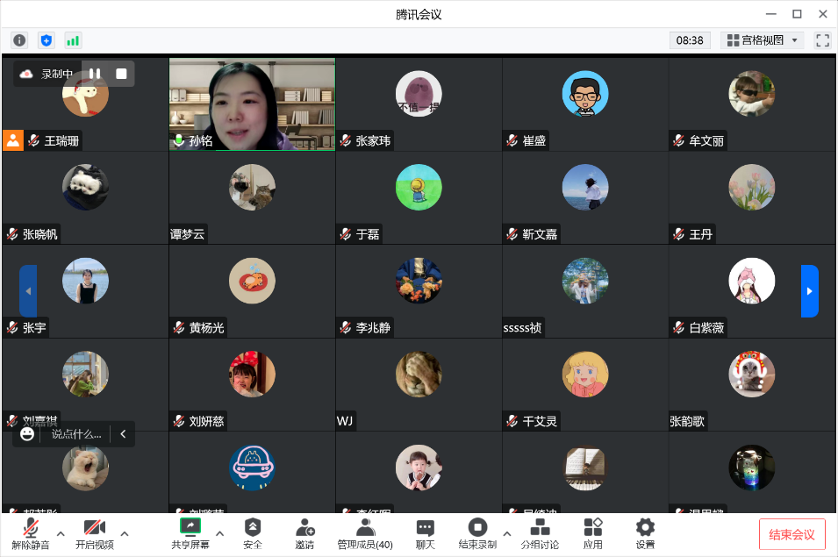Image resolution: width=838 pixels, height=557 pixels.
Task: Click End Meeting (结束会议) button
Action: (x=791, y=534)
